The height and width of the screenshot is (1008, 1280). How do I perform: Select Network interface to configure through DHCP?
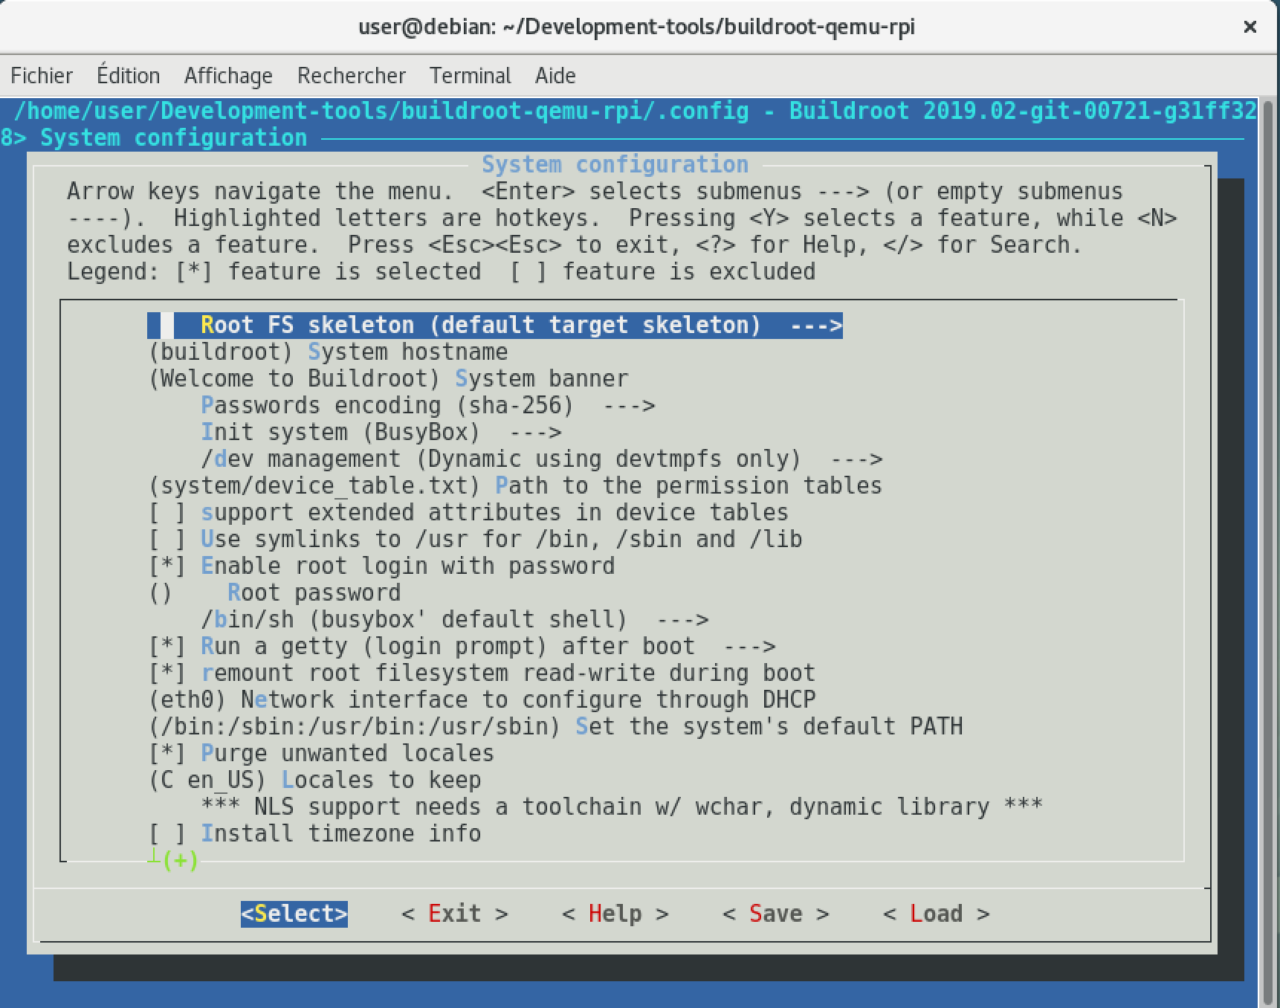(x=482, y=700)
